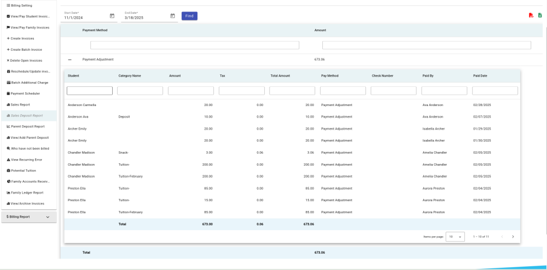547x270 pixels.
Task: Export report as PDF icon
Action: pos(531,15)
